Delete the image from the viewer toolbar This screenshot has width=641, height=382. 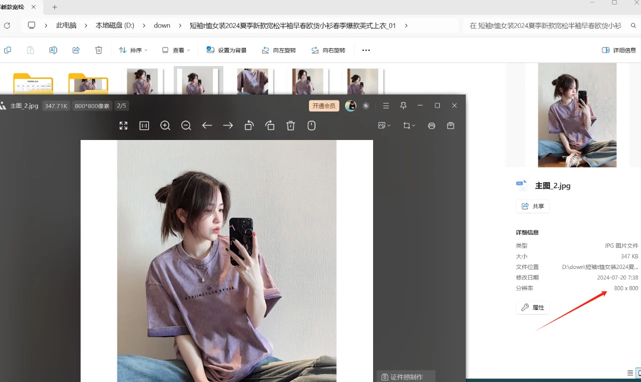click(290, 125)
